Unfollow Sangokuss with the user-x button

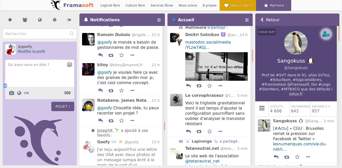(326, 34)
